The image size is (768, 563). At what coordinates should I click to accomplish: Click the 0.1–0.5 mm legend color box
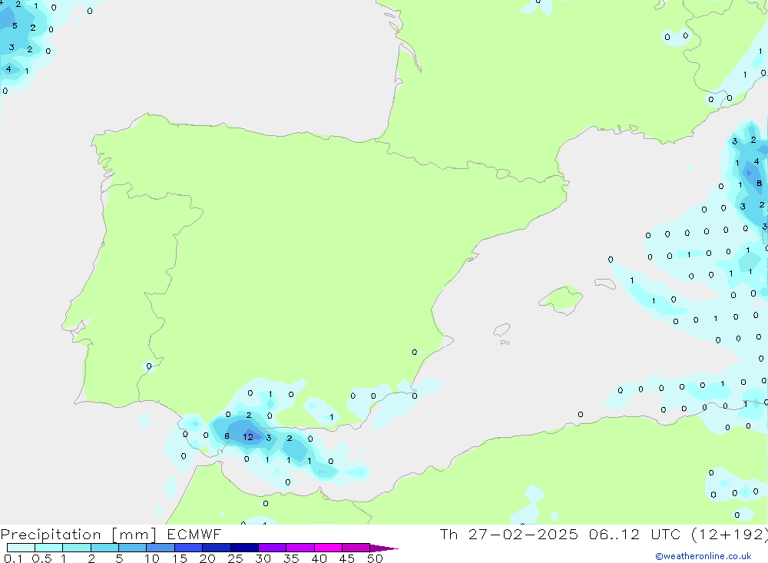[x=21, y=548]
